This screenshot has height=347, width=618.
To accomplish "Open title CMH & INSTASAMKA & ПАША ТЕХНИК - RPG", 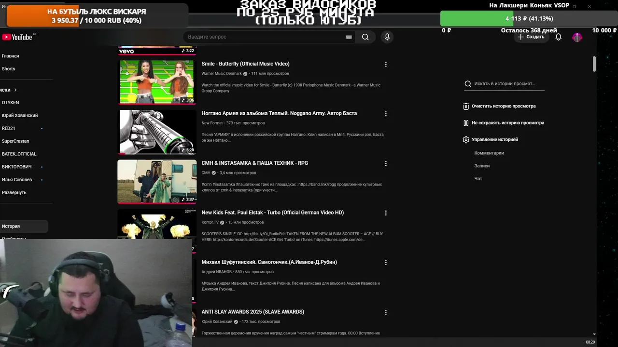I will pyautogui.click(x=254, y=163).
